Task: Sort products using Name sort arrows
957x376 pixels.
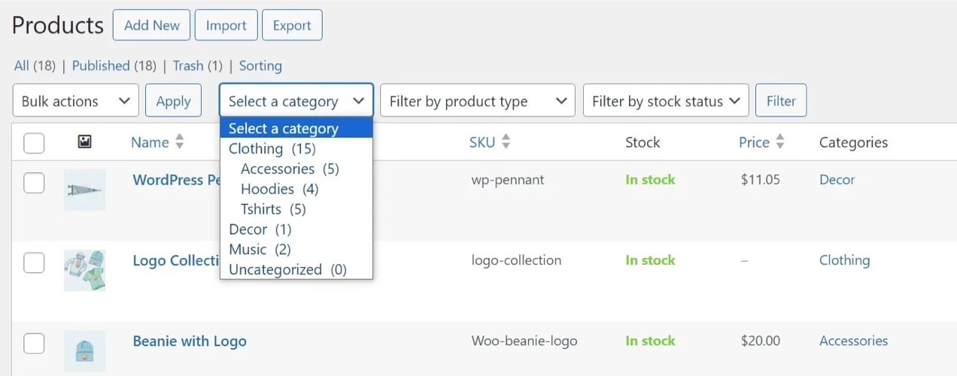Action: point(179,141)
